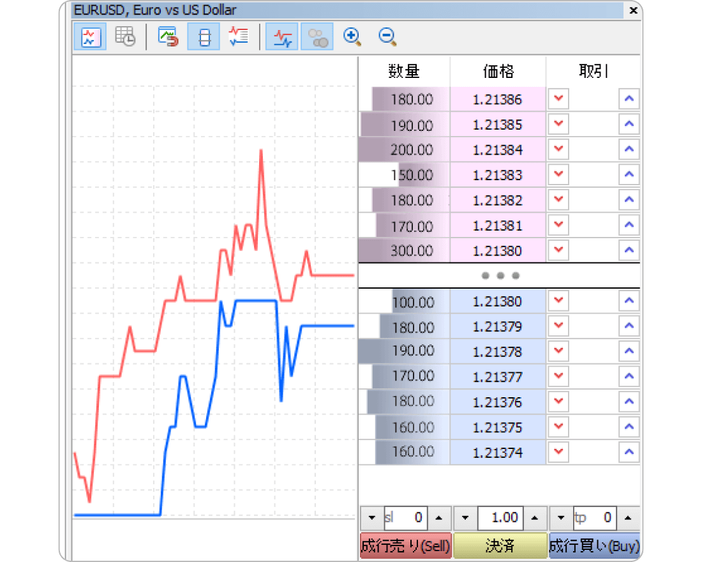Click red sell arrow at price 1.21381
Image resolution: width=702 pixels, height=562 pixels.
tap(558, 225)
